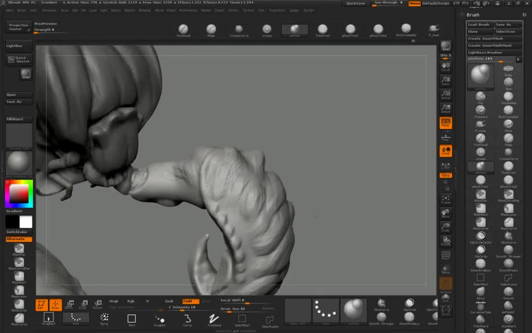The image size is (532, 333).
Task: Open current brush thumbnail in bottom shelf
Action: pyautogui.click(x=353, y=312)
